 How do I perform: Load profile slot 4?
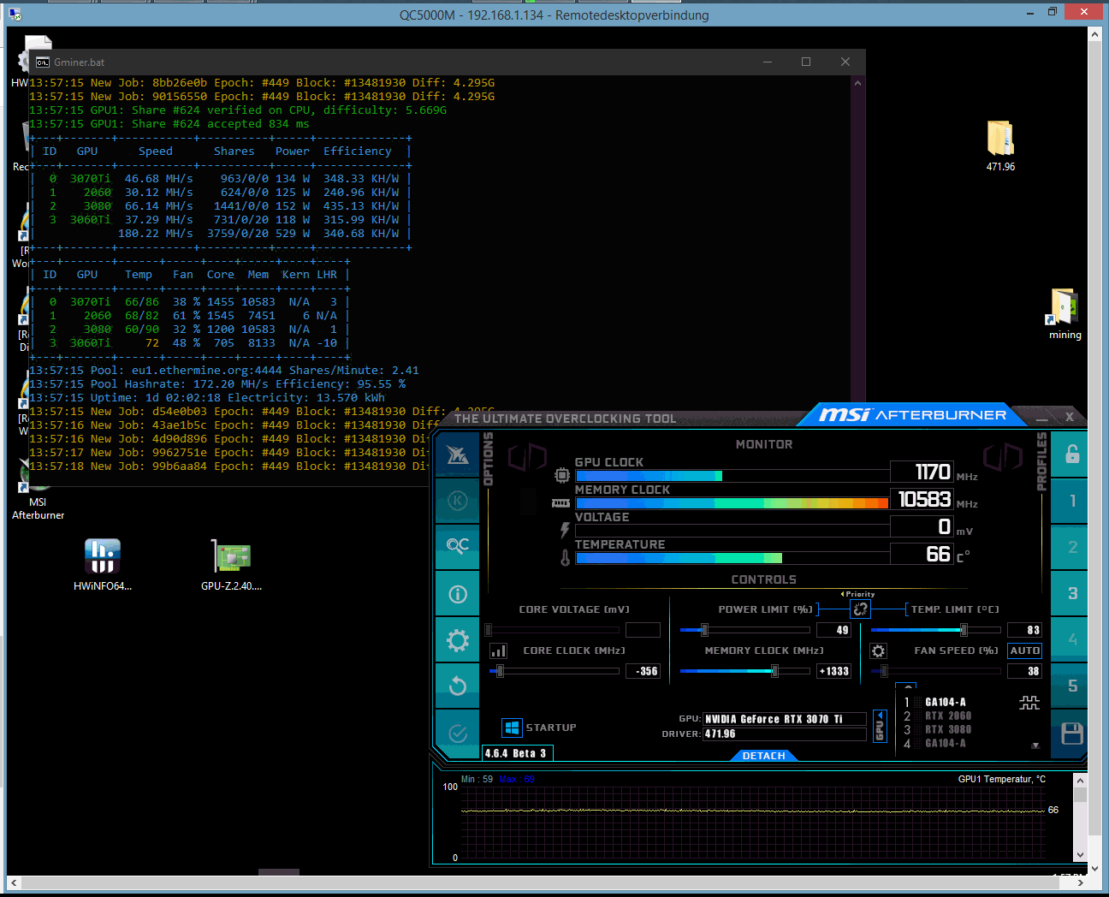pos(1071,639)
